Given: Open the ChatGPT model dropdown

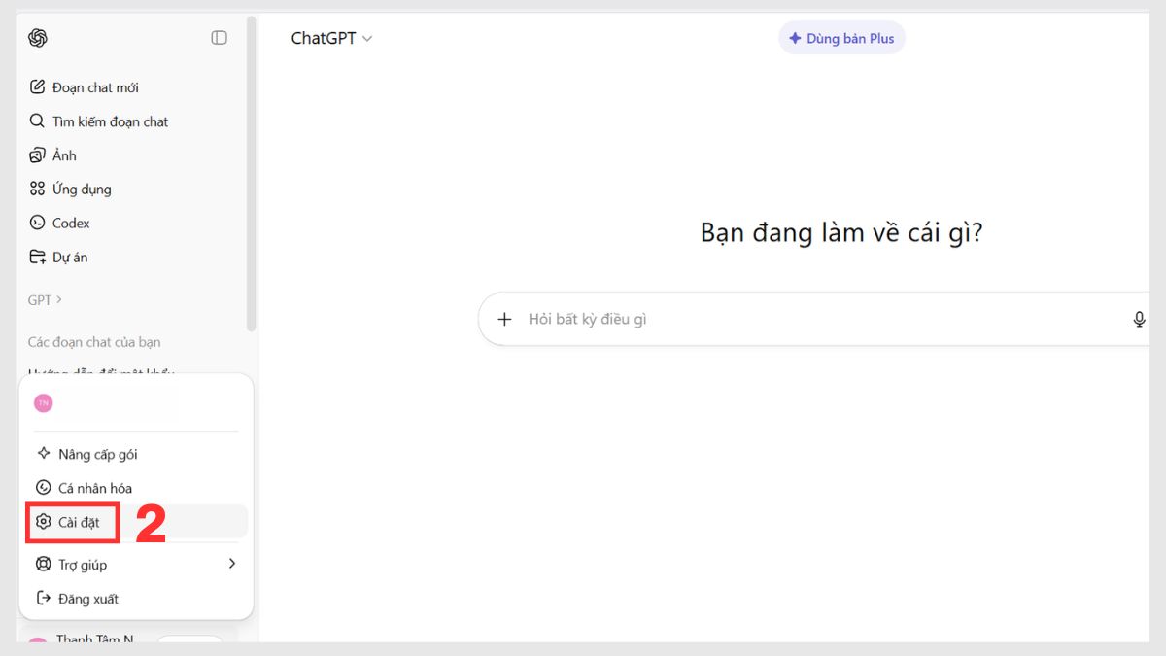Looking at the screenshot, I should [x=328, y=38].
